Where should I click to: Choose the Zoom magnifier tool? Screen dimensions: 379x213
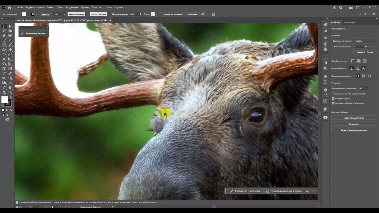[x=10, y=92]
